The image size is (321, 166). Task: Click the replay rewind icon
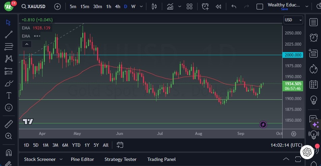point(218,6)
